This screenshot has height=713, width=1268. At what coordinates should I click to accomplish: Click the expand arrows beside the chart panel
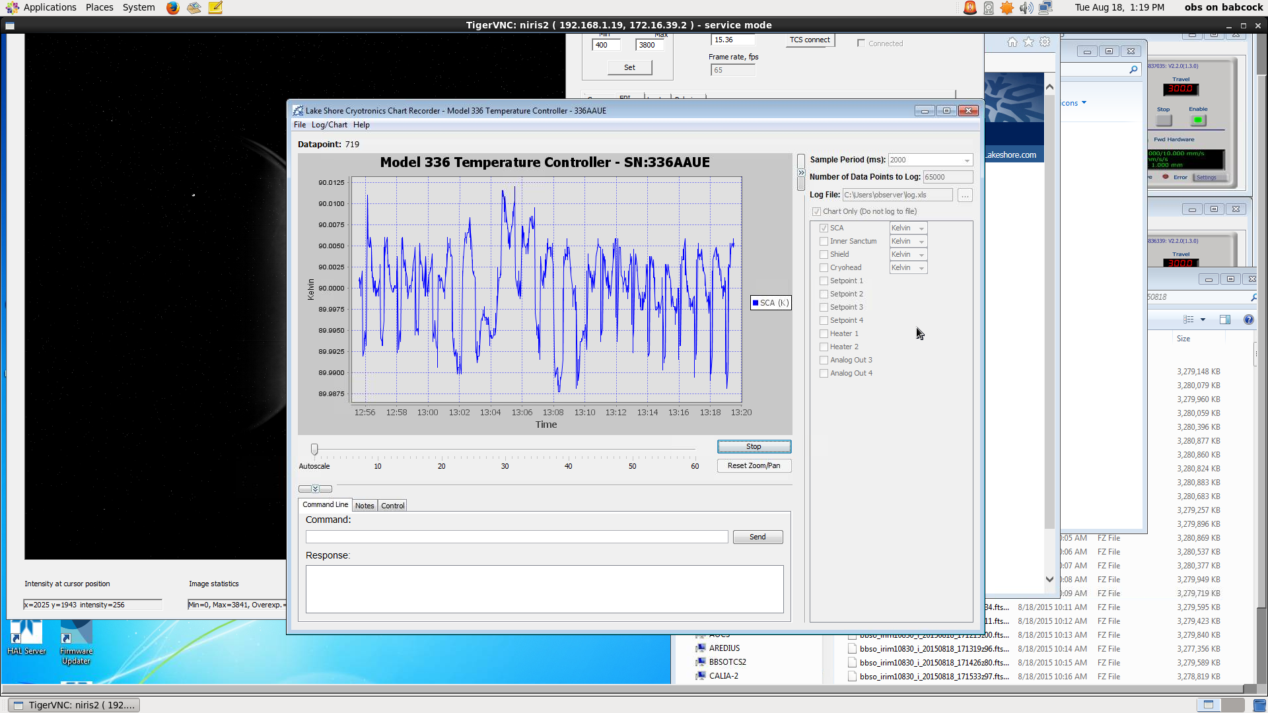pyautogui.click(x=801, y=173)
